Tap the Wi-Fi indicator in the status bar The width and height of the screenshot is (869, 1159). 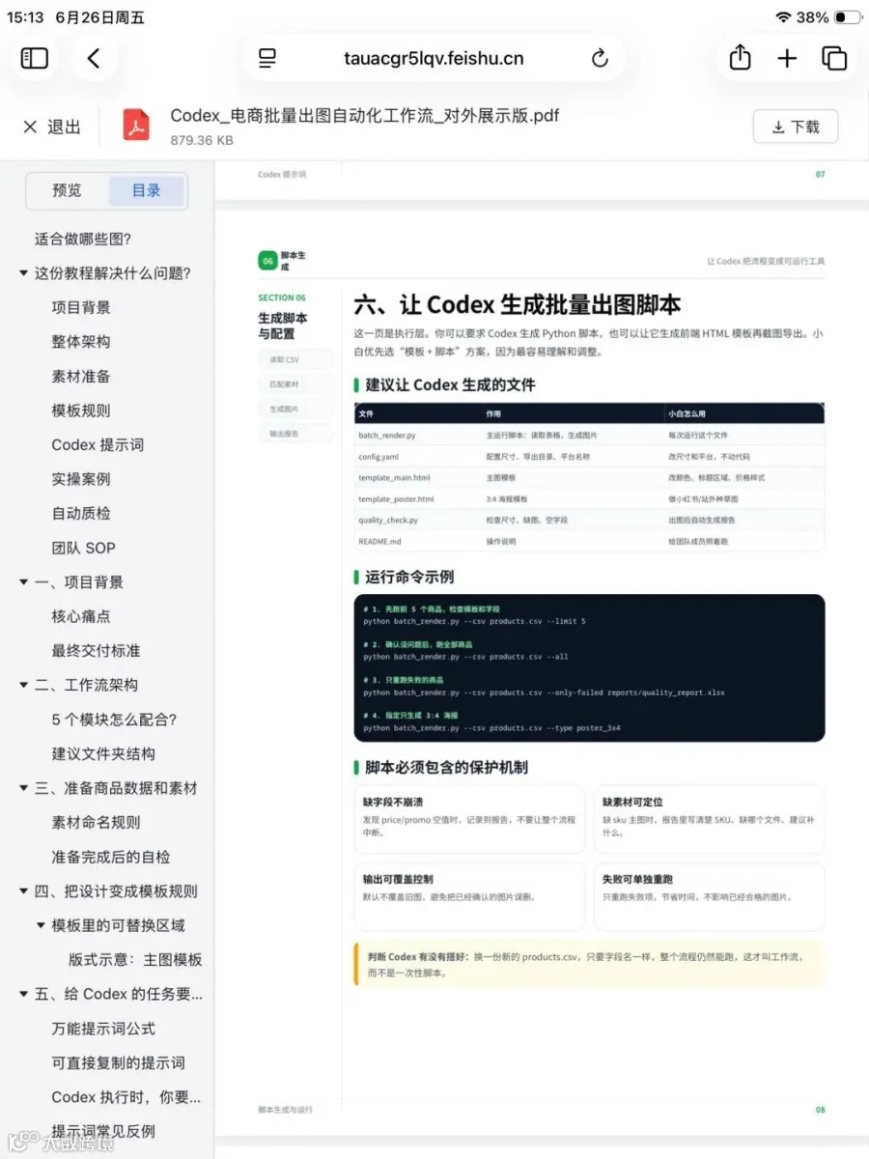click(x=782, y=17)
